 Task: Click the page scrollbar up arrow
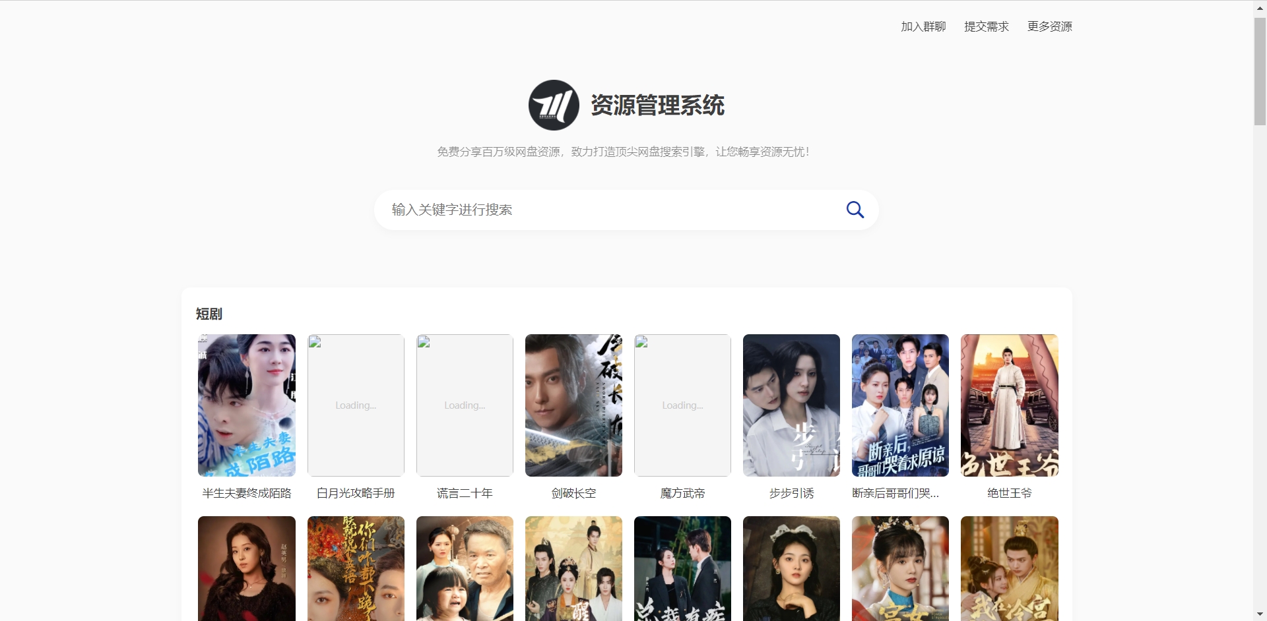[1260, 8]
